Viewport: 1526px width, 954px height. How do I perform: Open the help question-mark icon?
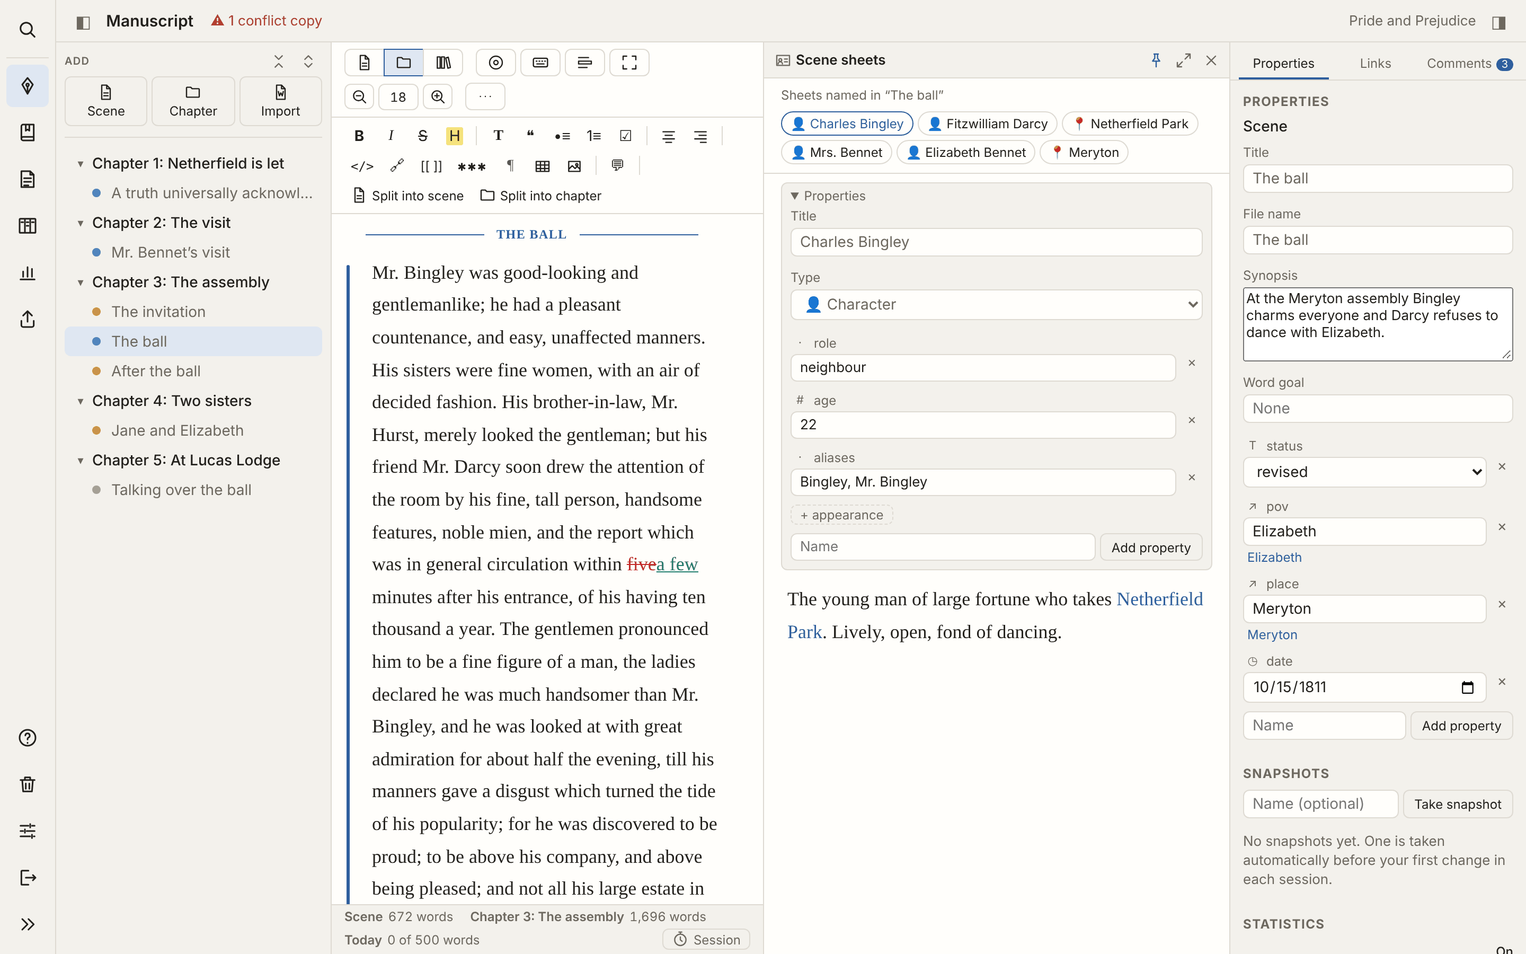(x=27, y=738)
